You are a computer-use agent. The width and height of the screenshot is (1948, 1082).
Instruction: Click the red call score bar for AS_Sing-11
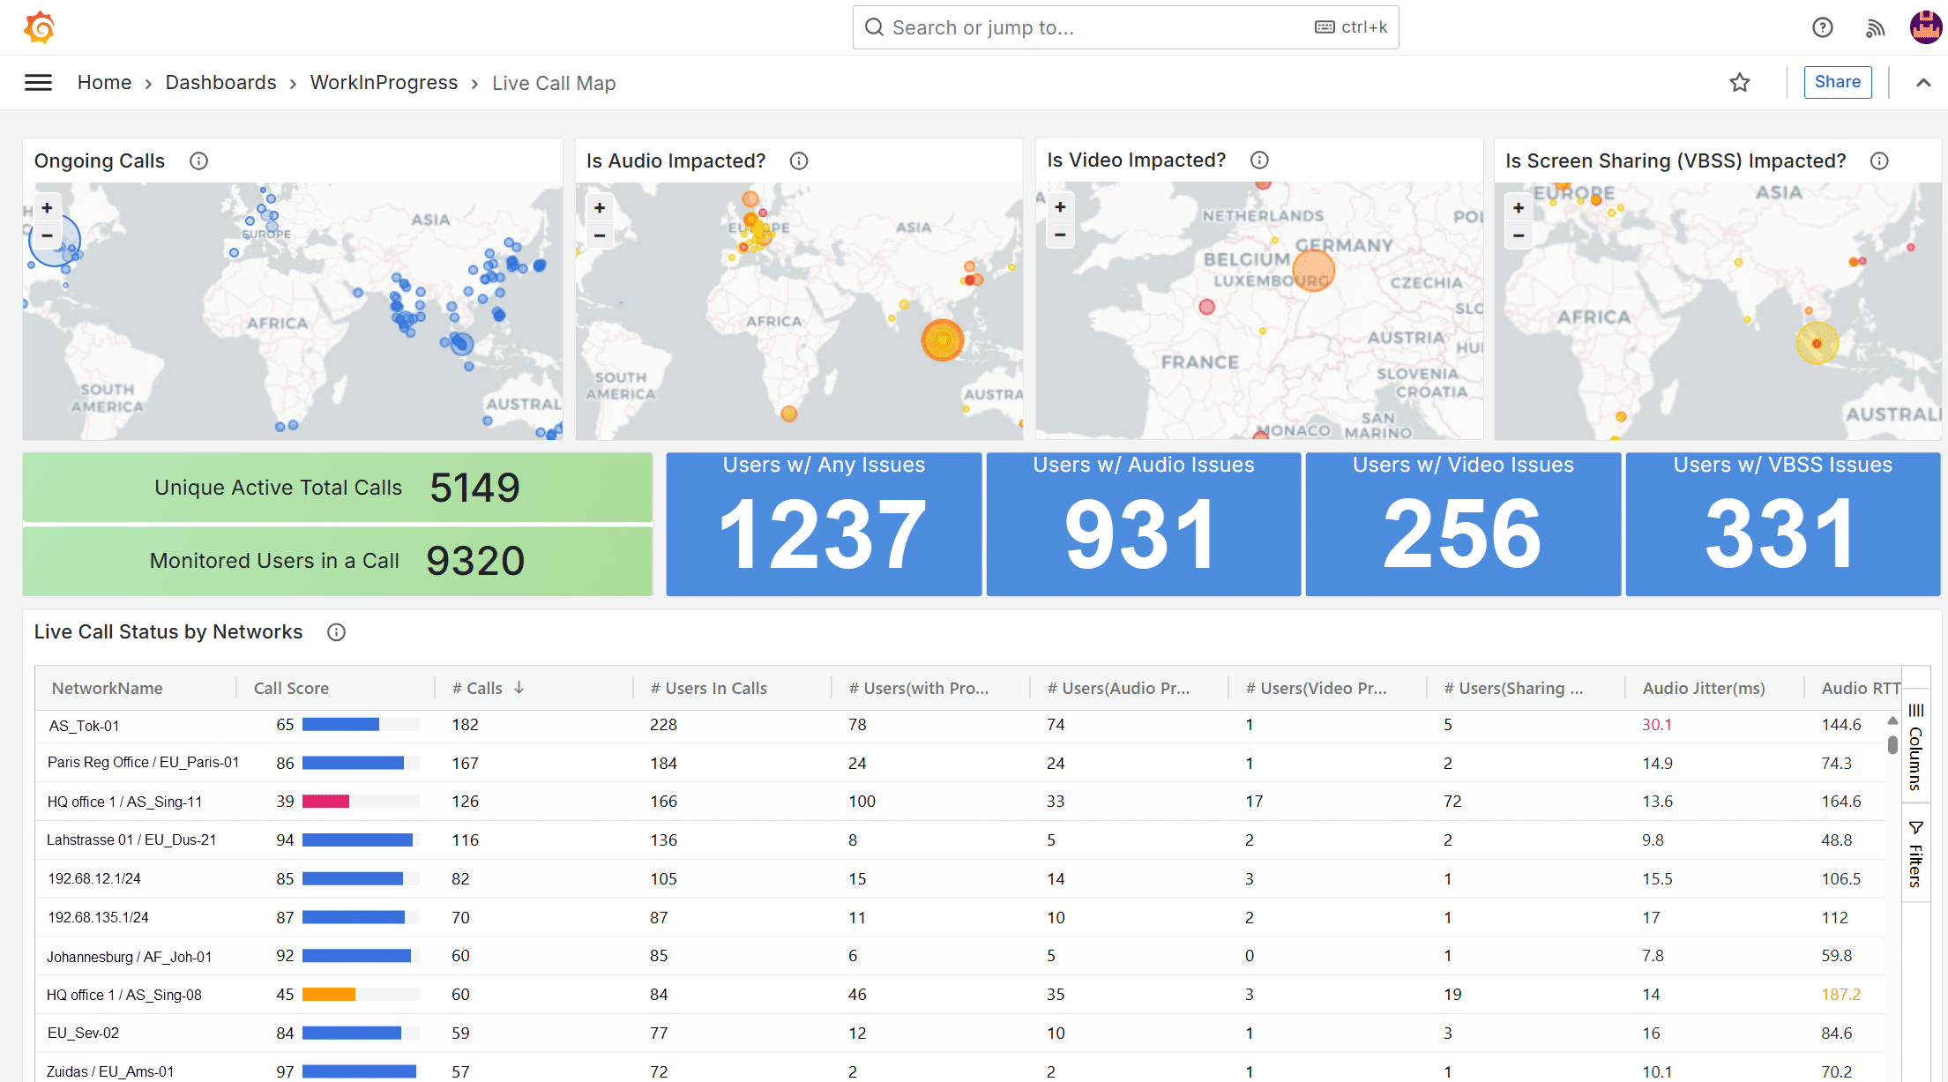tap(325, 802)
